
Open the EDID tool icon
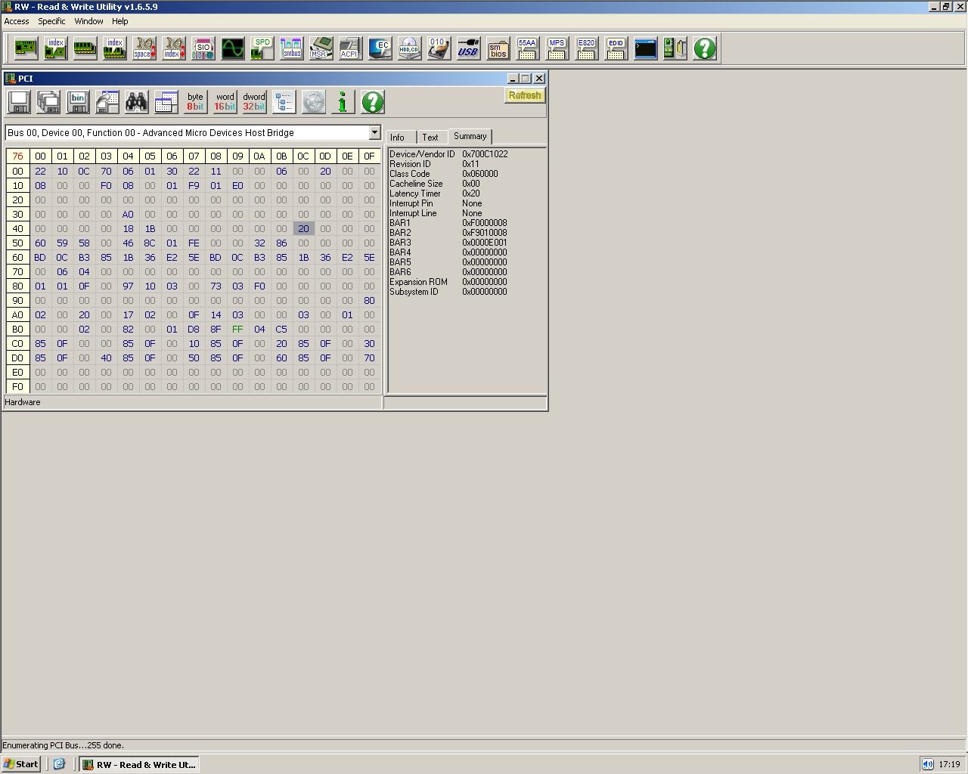click(x=616, y=48)
